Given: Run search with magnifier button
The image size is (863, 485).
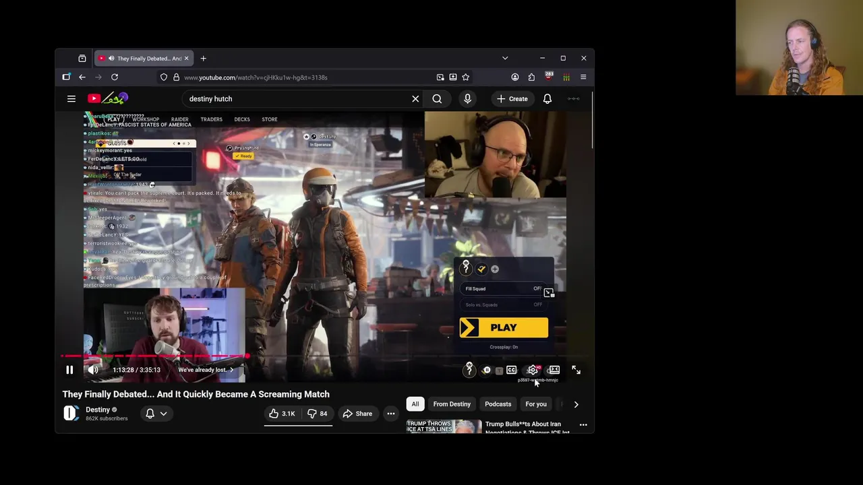Looking at the screenshot, I should pyautogui.click(x=437, y=99).
